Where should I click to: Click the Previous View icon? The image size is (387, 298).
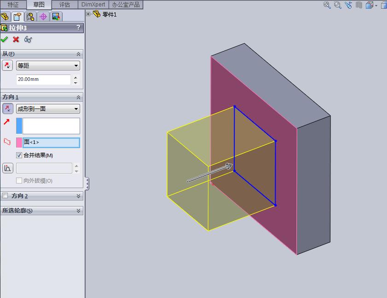(348, 5)
